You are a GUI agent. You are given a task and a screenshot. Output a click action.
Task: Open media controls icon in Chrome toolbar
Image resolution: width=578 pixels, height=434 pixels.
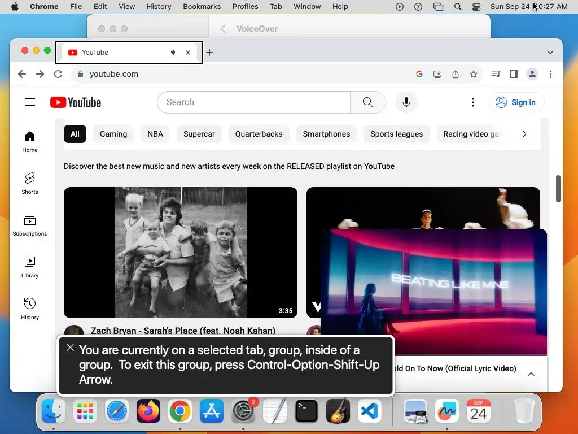pyautogui.click(x=496, y=74)
